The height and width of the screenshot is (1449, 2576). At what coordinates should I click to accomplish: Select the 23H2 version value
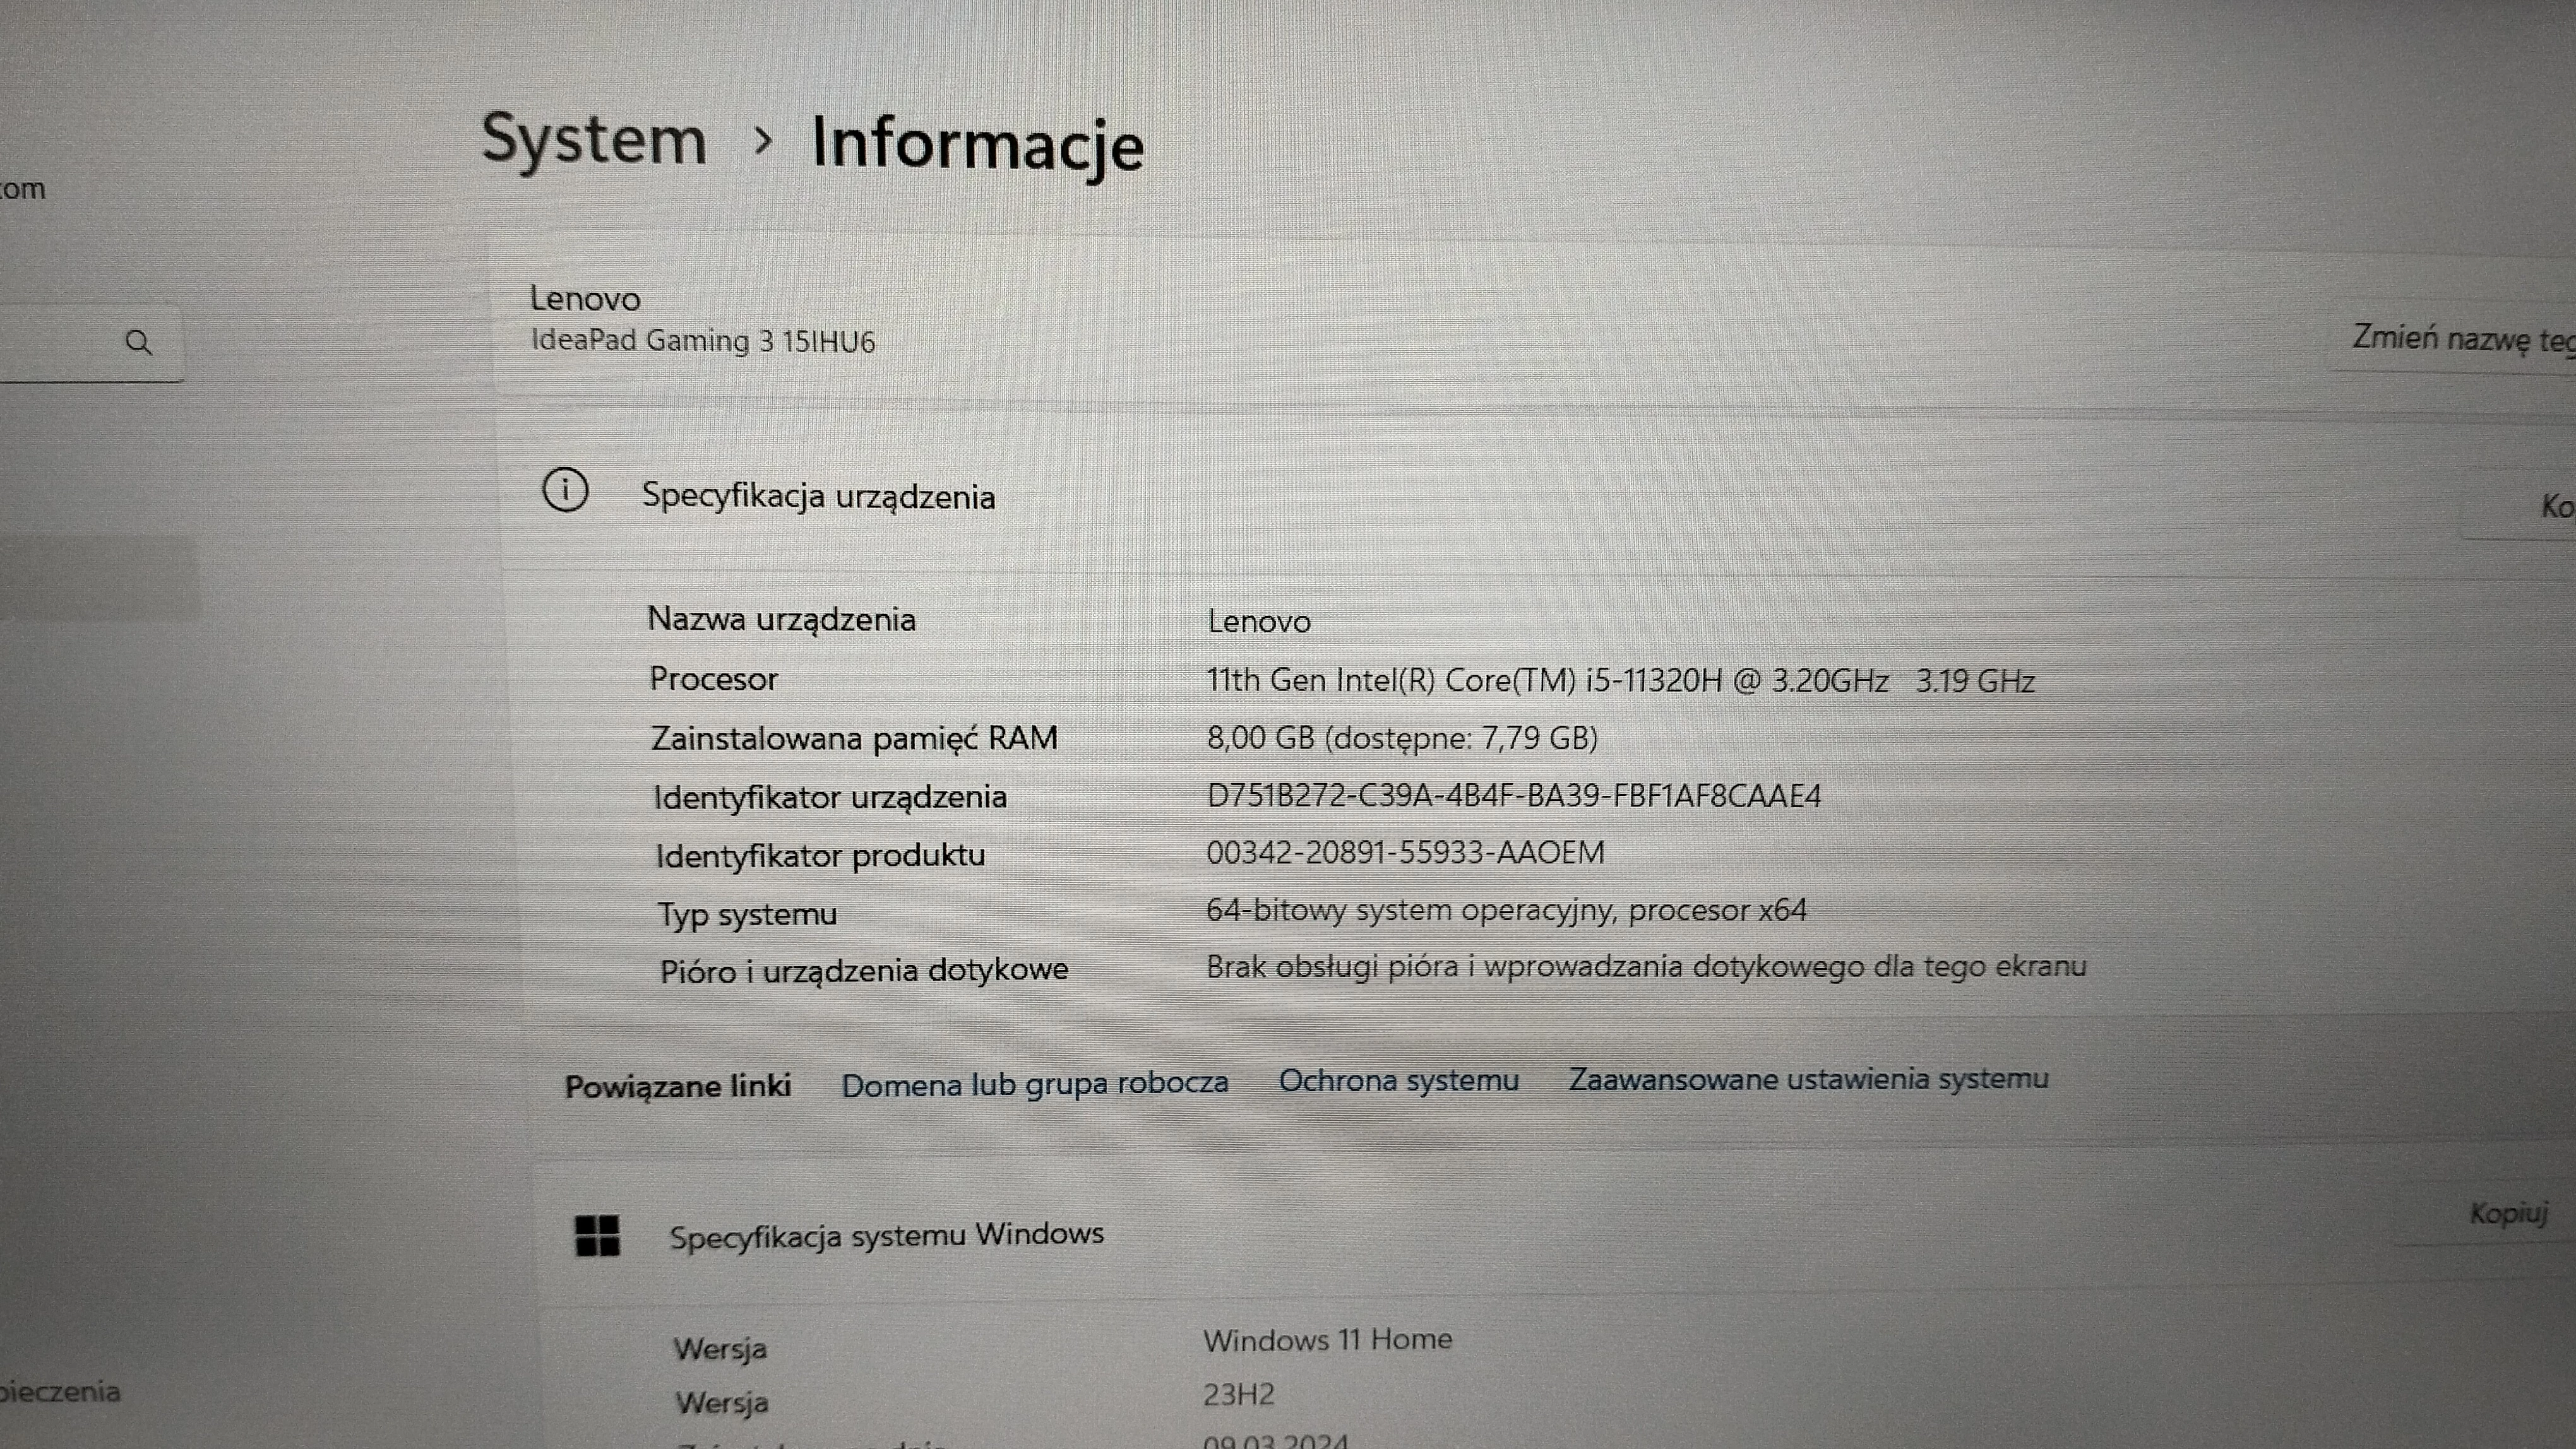(x=1238, y=1394)
